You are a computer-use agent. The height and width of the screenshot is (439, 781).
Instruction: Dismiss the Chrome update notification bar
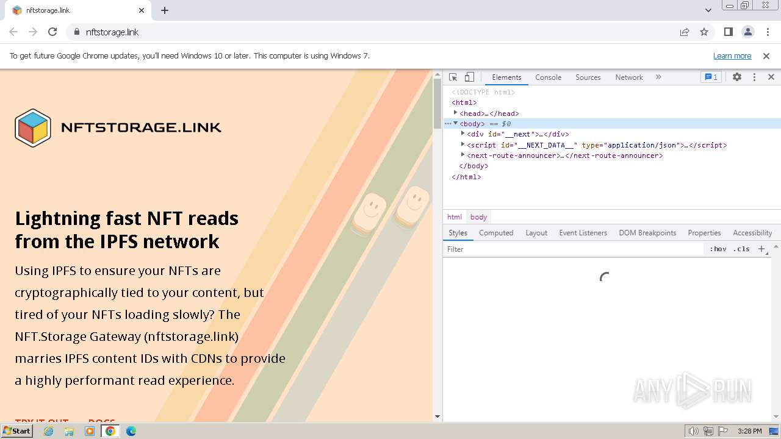766,55
